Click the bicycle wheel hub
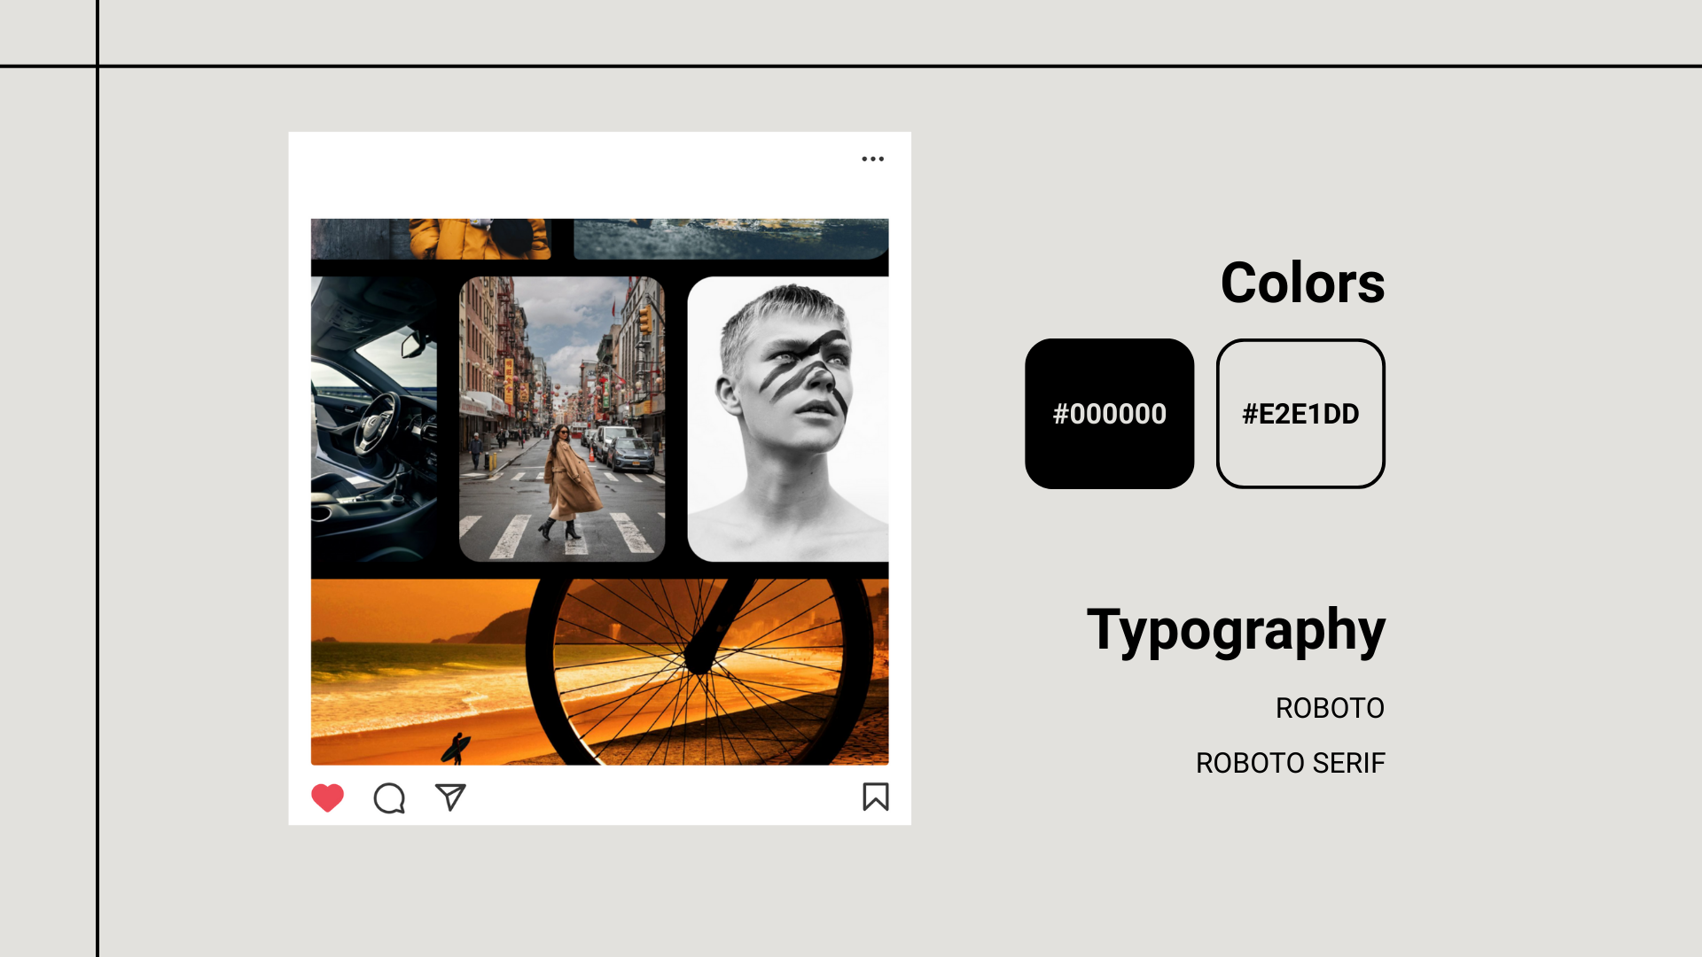 point(699,660)
